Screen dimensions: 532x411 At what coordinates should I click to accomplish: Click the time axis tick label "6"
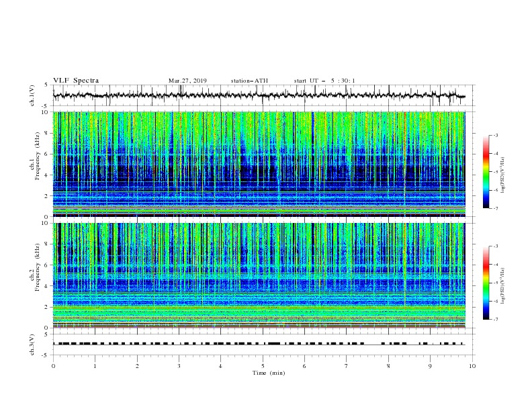(304, 366)
